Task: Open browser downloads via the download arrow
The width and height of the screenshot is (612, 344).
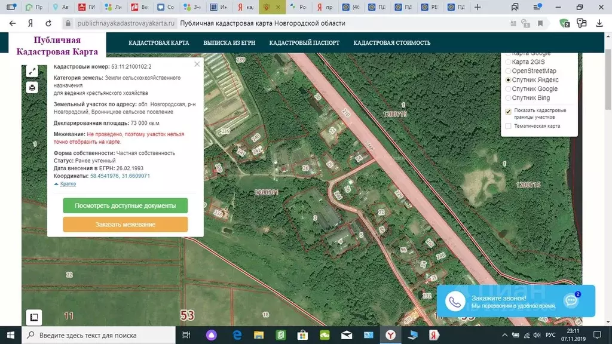Action: coord(599,23)
